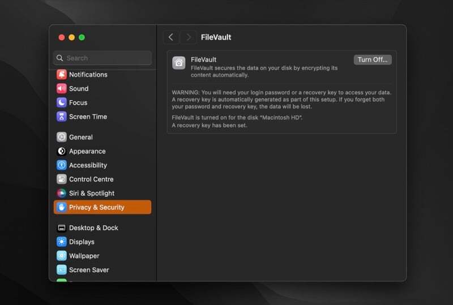The height and width of the screenshot is (305, 453).
Task: Open the Sound settings pane
Action: coord(102,89)
